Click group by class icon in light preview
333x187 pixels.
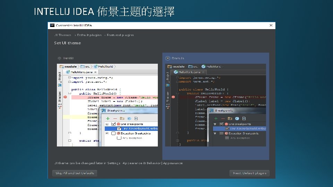click(129, 118)
